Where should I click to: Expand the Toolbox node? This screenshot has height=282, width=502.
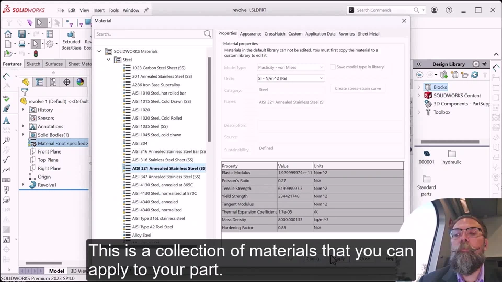[419, 112]
